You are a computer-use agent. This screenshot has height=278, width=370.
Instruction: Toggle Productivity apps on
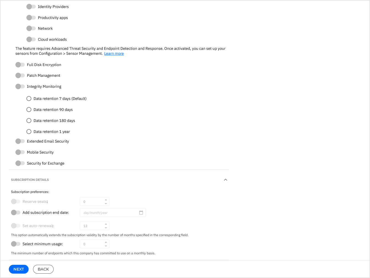point(31,17)
